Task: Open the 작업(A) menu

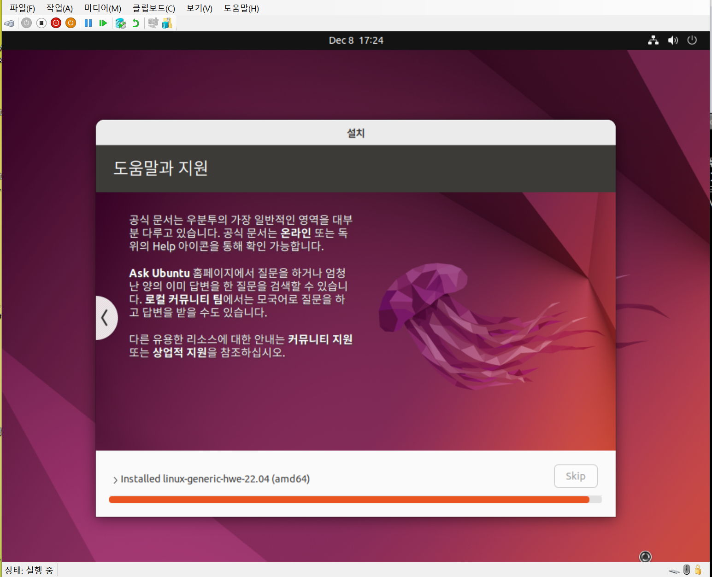Action: (59, 8)
